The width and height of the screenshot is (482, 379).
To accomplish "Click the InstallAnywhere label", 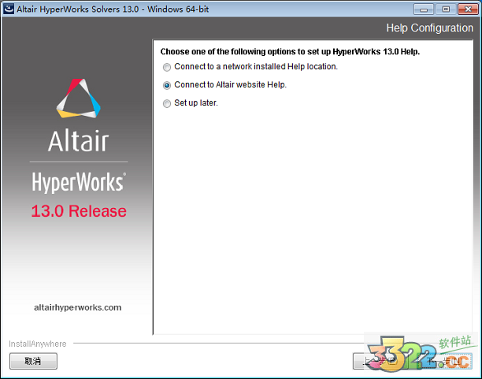I will (x=38, y=344).
